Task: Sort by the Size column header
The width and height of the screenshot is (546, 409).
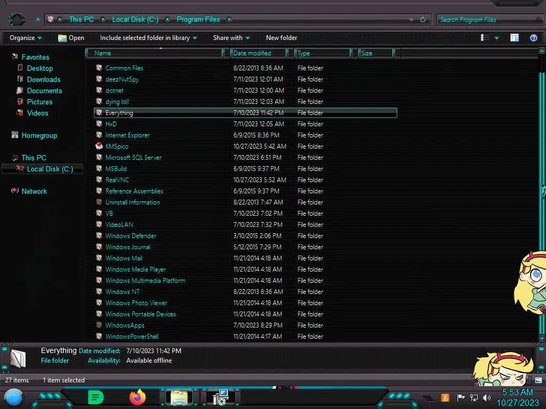Action: (376, 53)
